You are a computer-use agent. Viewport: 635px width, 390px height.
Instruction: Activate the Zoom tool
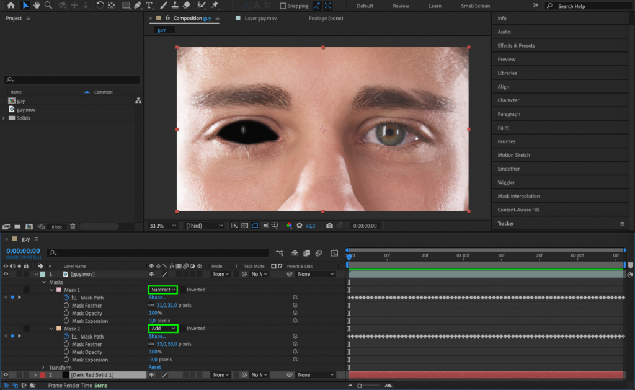48,6
